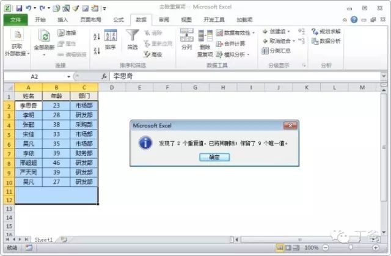Switch to the Page Layout (页面布局) tab
This screenshot has width=391, height=256.
pos(91,20)
